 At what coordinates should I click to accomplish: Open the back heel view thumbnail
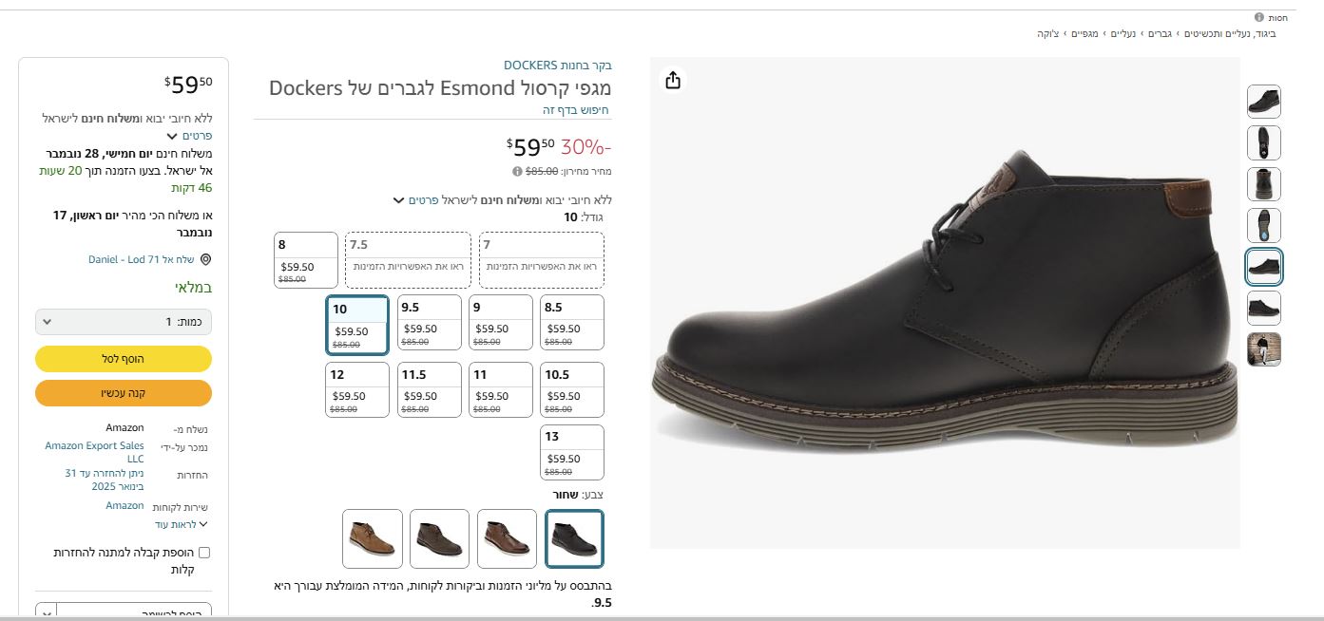pos(1263,184)
